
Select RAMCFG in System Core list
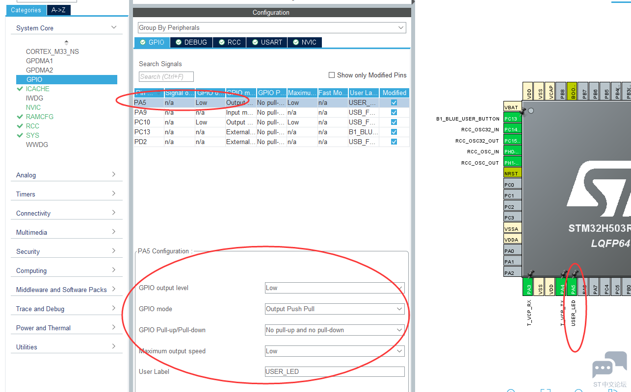point(40,117)
